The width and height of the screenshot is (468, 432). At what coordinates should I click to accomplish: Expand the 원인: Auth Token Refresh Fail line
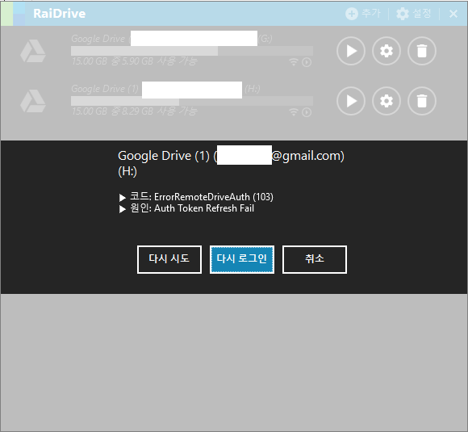pyautogui.click(x=186, y=208)
